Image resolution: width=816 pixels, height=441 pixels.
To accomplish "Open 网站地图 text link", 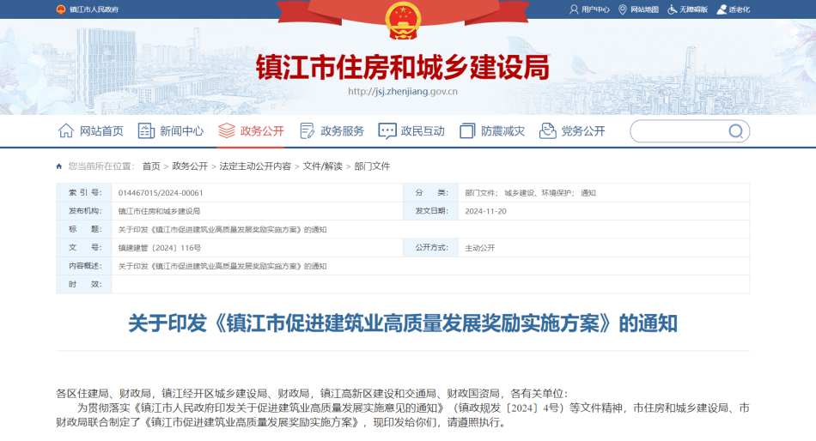I will coord(645,9).
